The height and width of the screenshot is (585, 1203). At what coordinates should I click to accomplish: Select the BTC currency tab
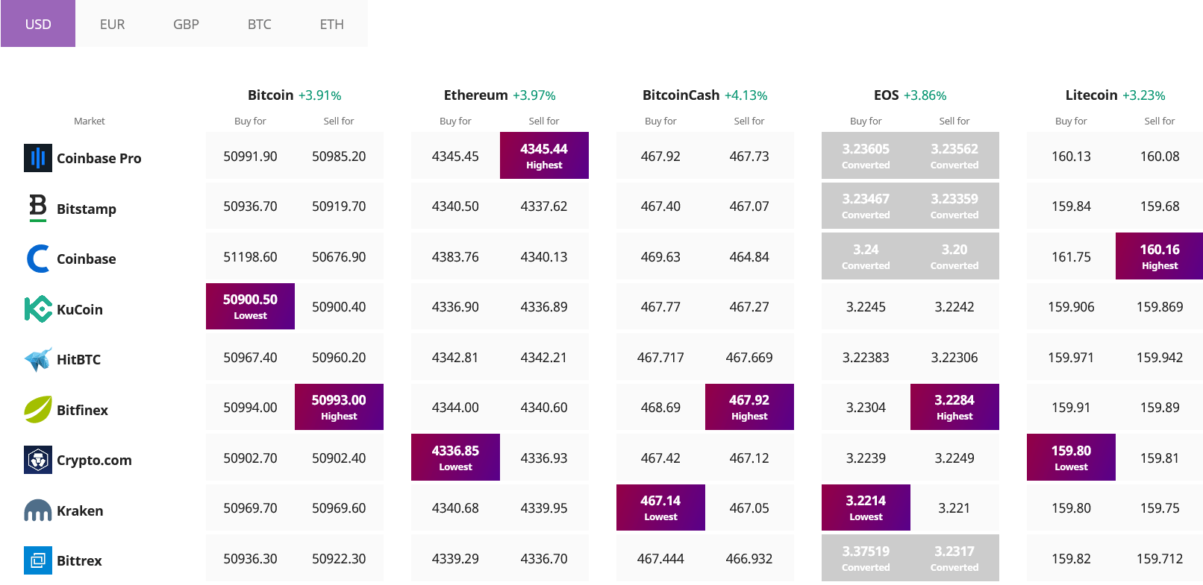pyautogui.click(x=259, y=24)
